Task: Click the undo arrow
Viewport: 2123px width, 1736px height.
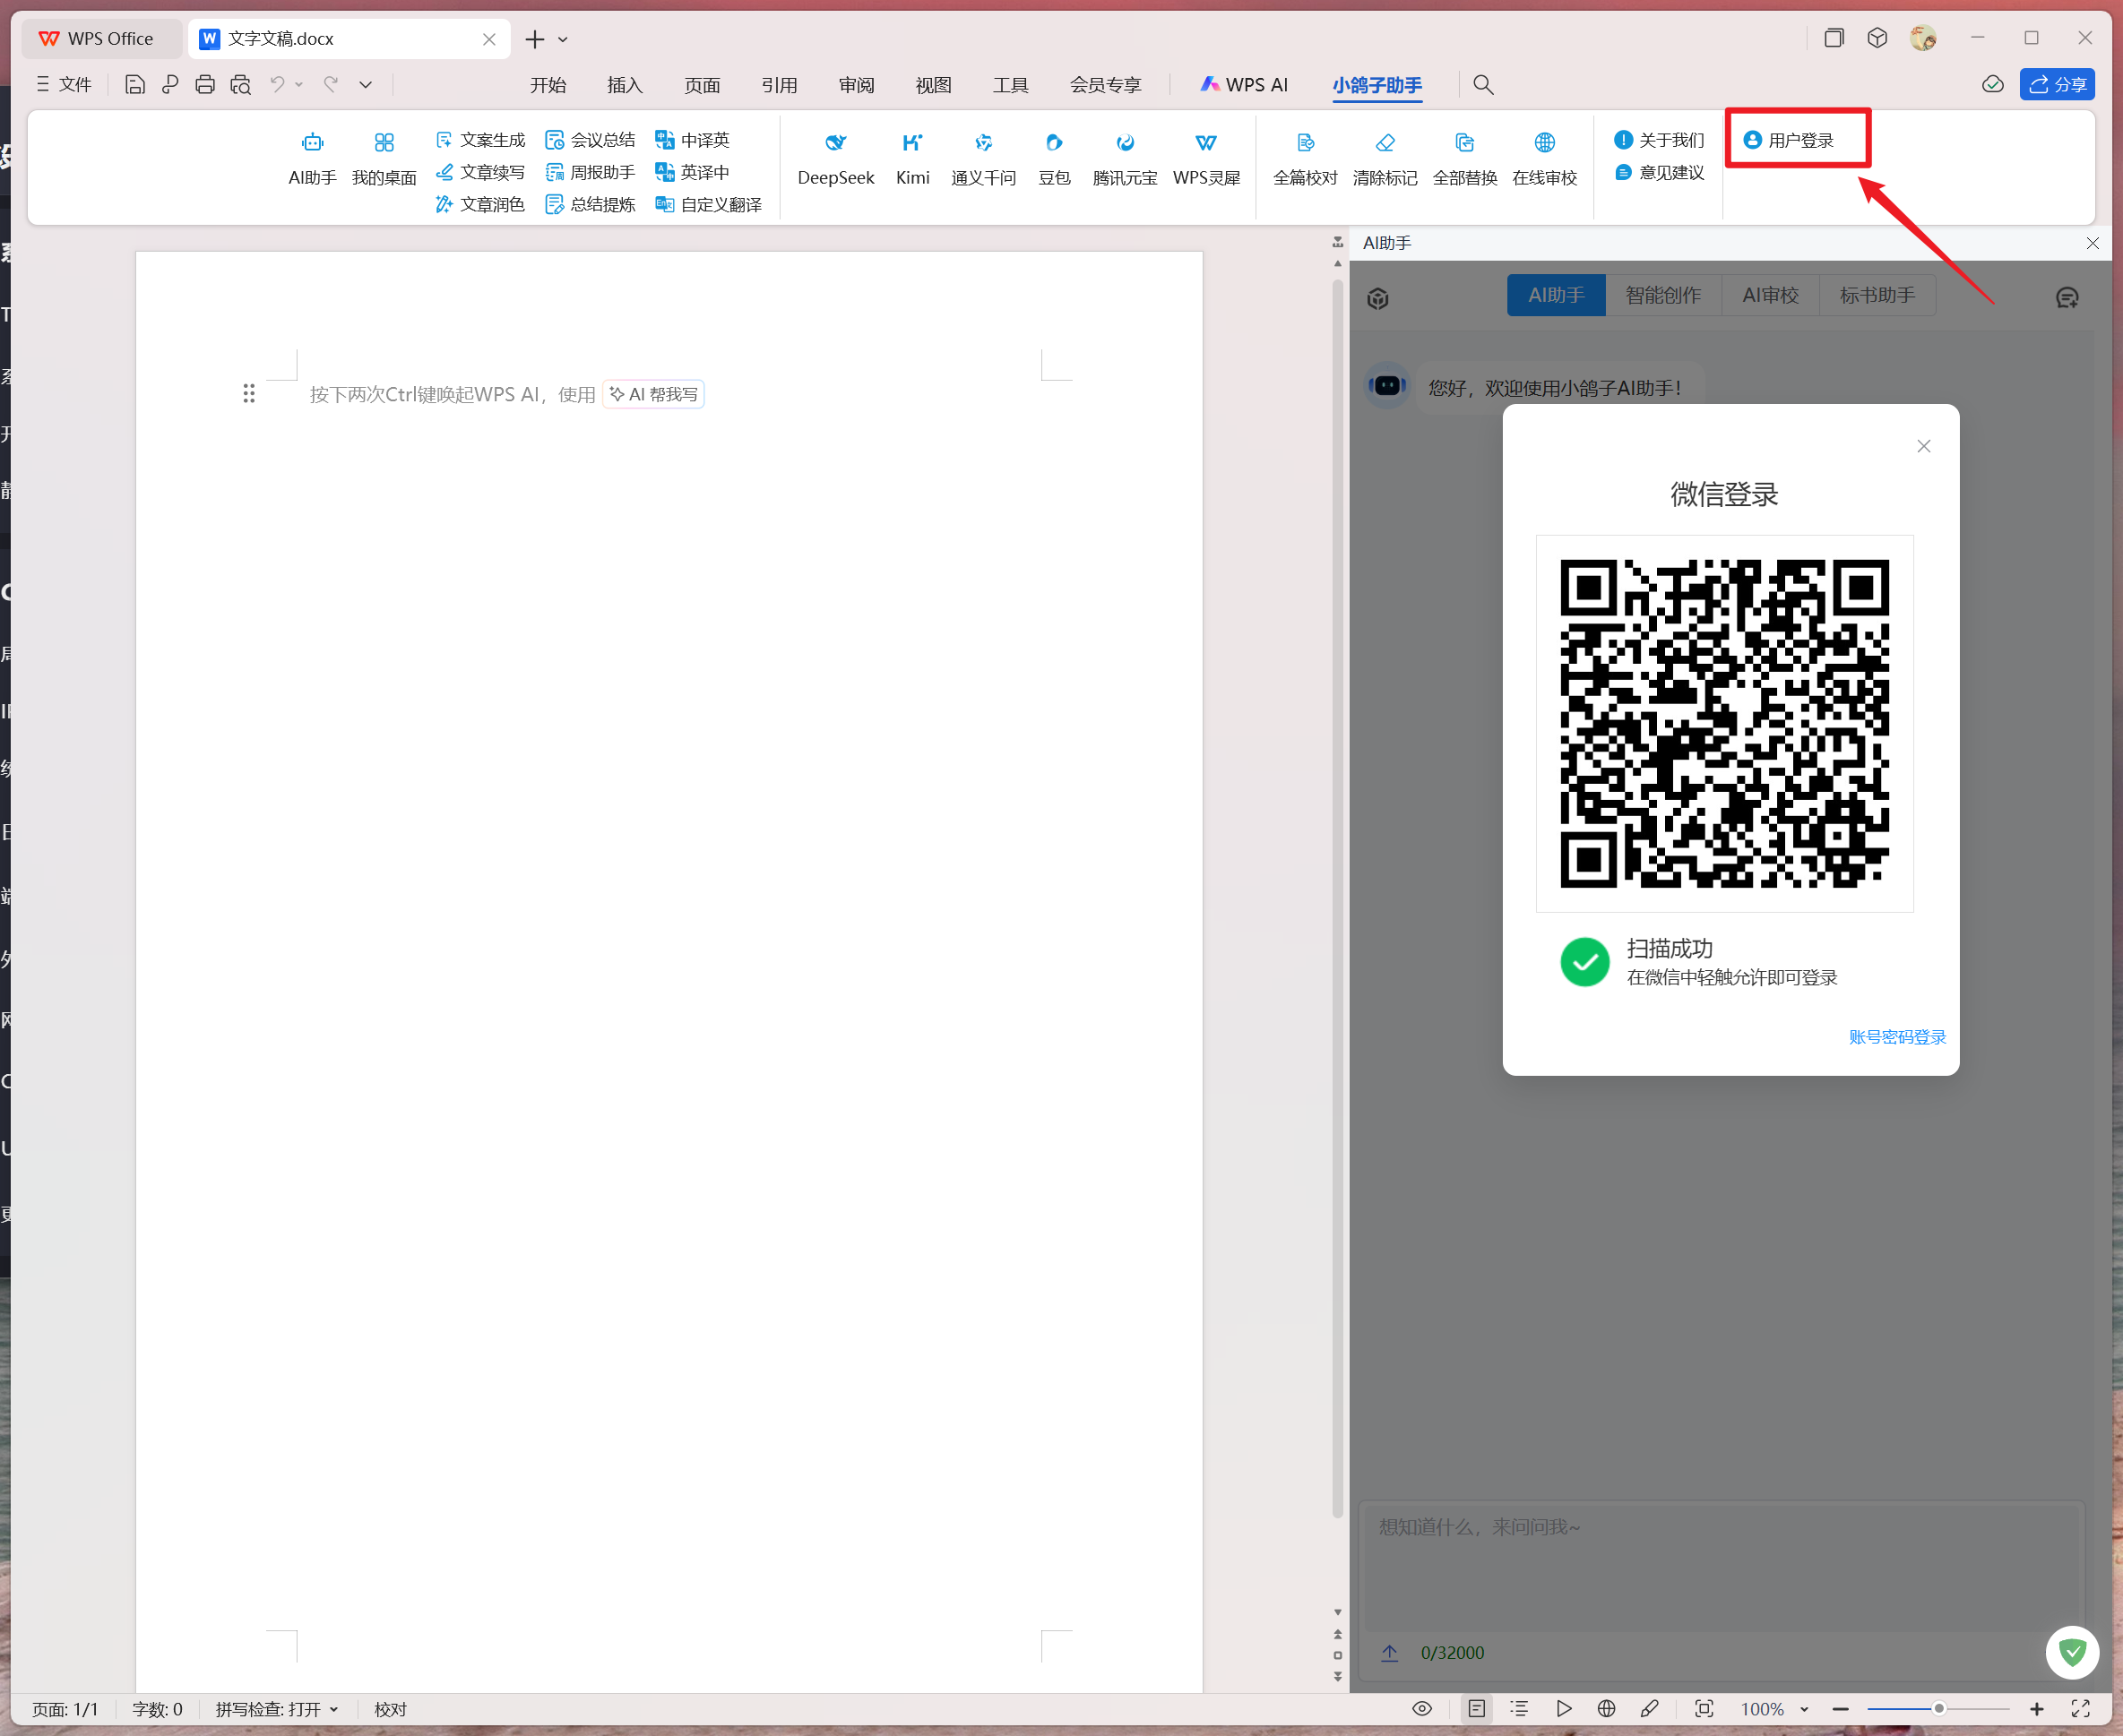Action: point(277,85)
